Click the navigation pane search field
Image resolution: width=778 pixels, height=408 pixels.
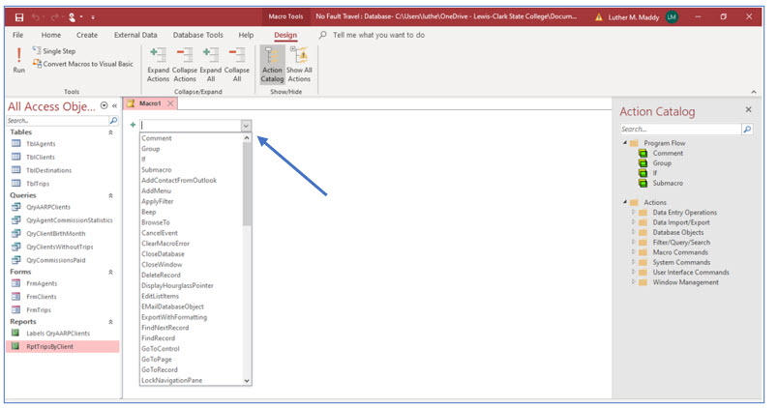click(57, 121)
